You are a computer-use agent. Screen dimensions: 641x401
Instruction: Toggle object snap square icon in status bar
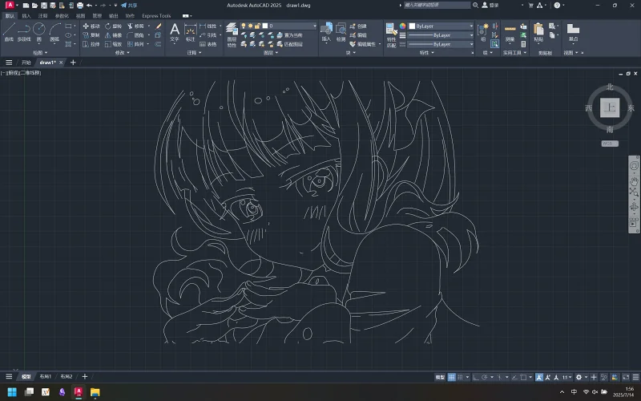[523, 377]
